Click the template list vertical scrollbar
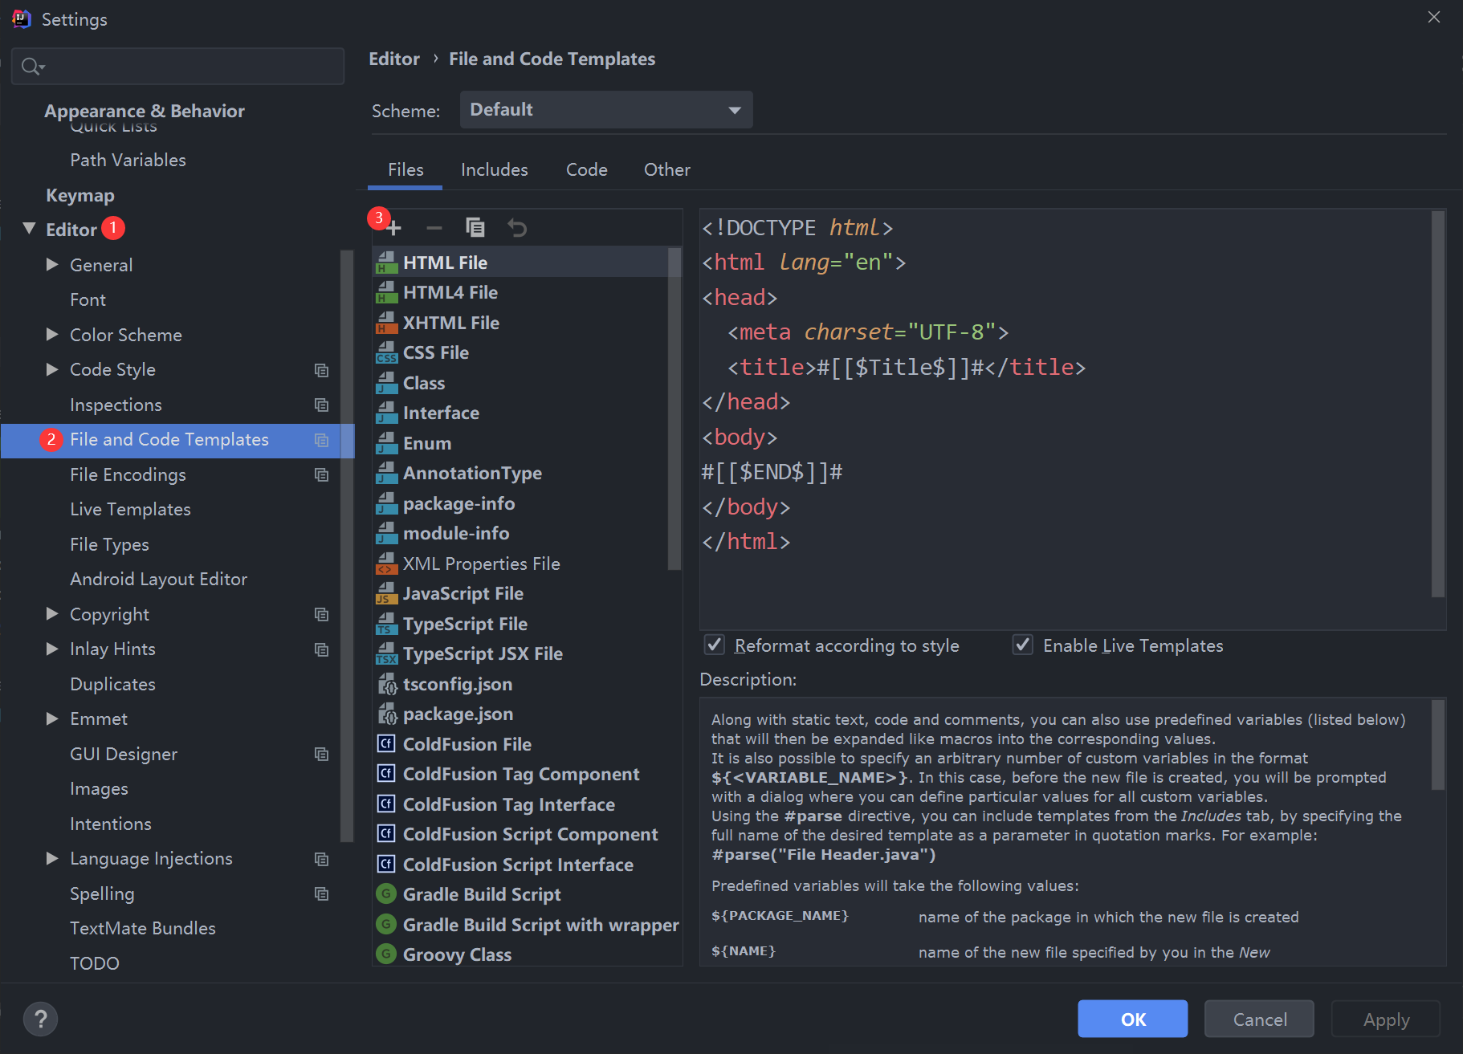The image size is (1463, 1054). point(674,409)
